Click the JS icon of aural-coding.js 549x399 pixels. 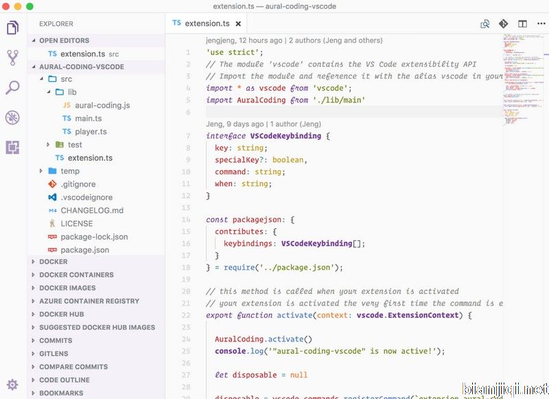click(x=67, y=105)
